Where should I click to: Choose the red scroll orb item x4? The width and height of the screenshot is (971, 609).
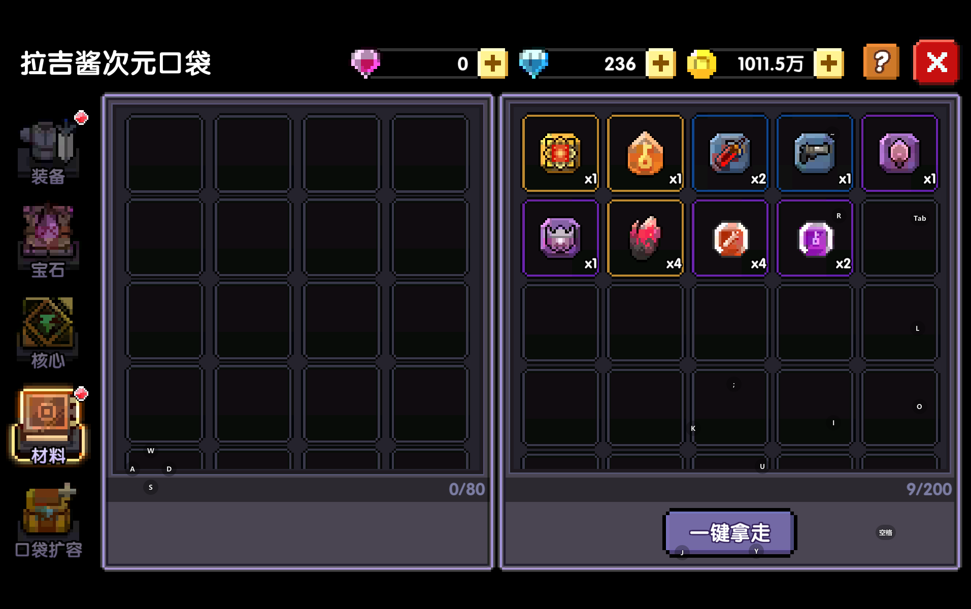click(730, 238)
